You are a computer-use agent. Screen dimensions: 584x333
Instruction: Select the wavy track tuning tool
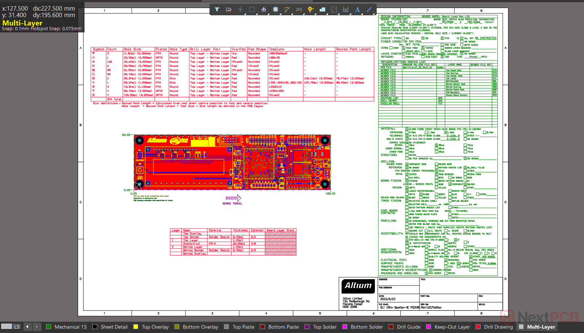[x=299, y=9]
